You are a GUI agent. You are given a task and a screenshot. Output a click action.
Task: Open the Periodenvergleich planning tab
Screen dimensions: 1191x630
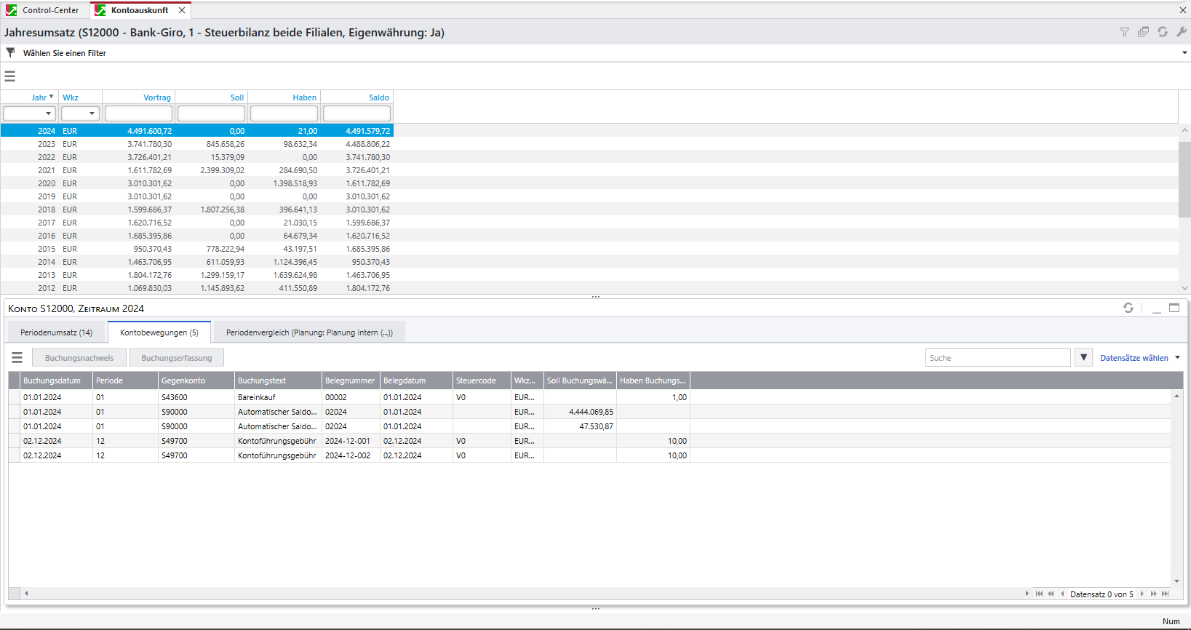[309, 332]
